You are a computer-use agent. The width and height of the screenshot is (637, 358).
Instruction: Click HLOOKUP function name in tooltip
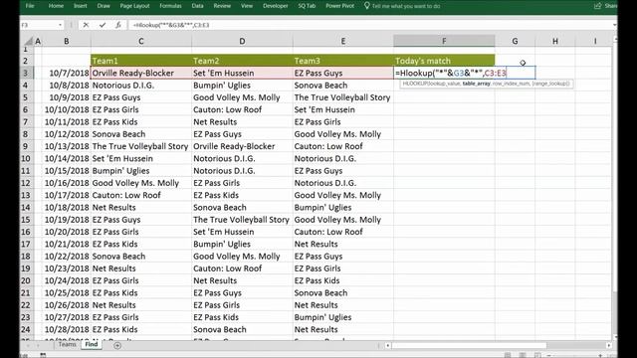[x=415, y=84]
